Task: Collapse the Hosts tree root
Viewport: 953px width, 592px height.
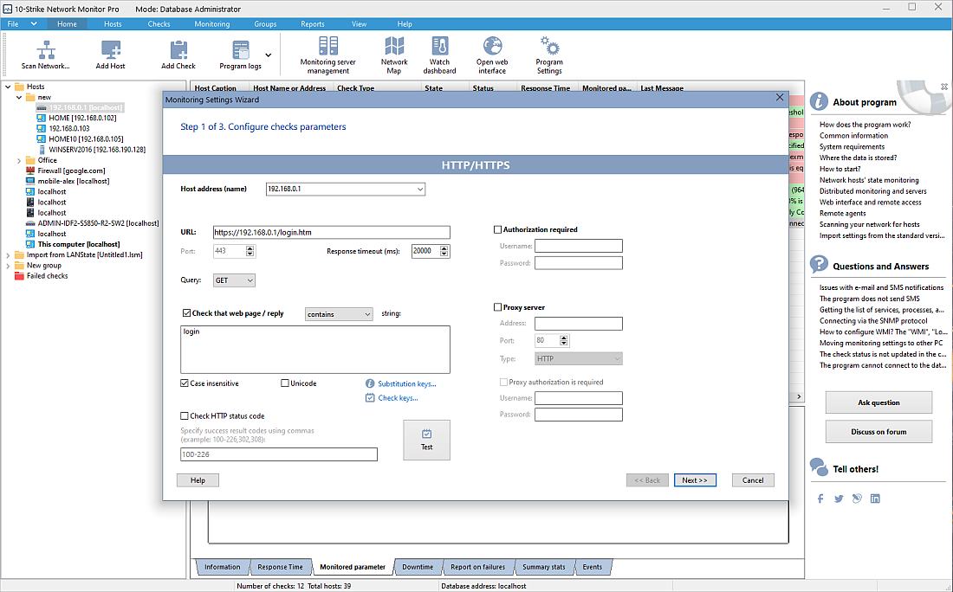Action: click(x=8, y=87)
